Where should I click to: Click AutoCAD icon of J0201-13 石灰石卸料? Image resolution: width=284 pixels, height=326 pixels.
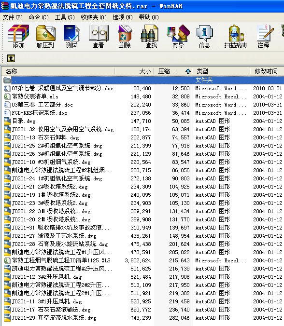click(7, 137)
